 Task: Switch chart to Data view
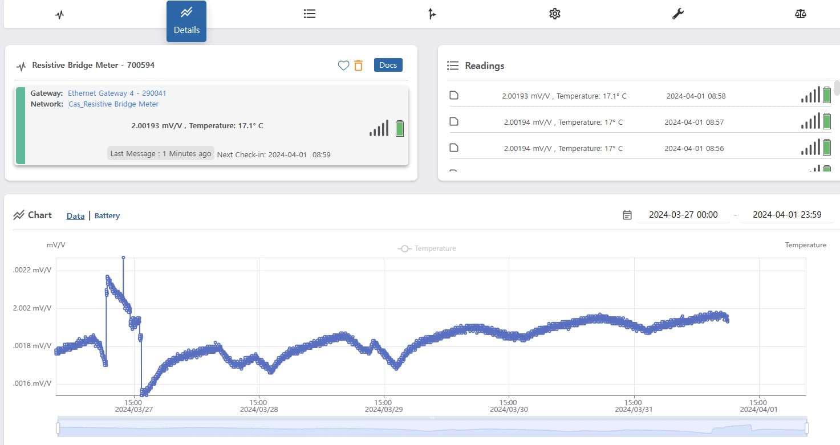pos(75,216)
